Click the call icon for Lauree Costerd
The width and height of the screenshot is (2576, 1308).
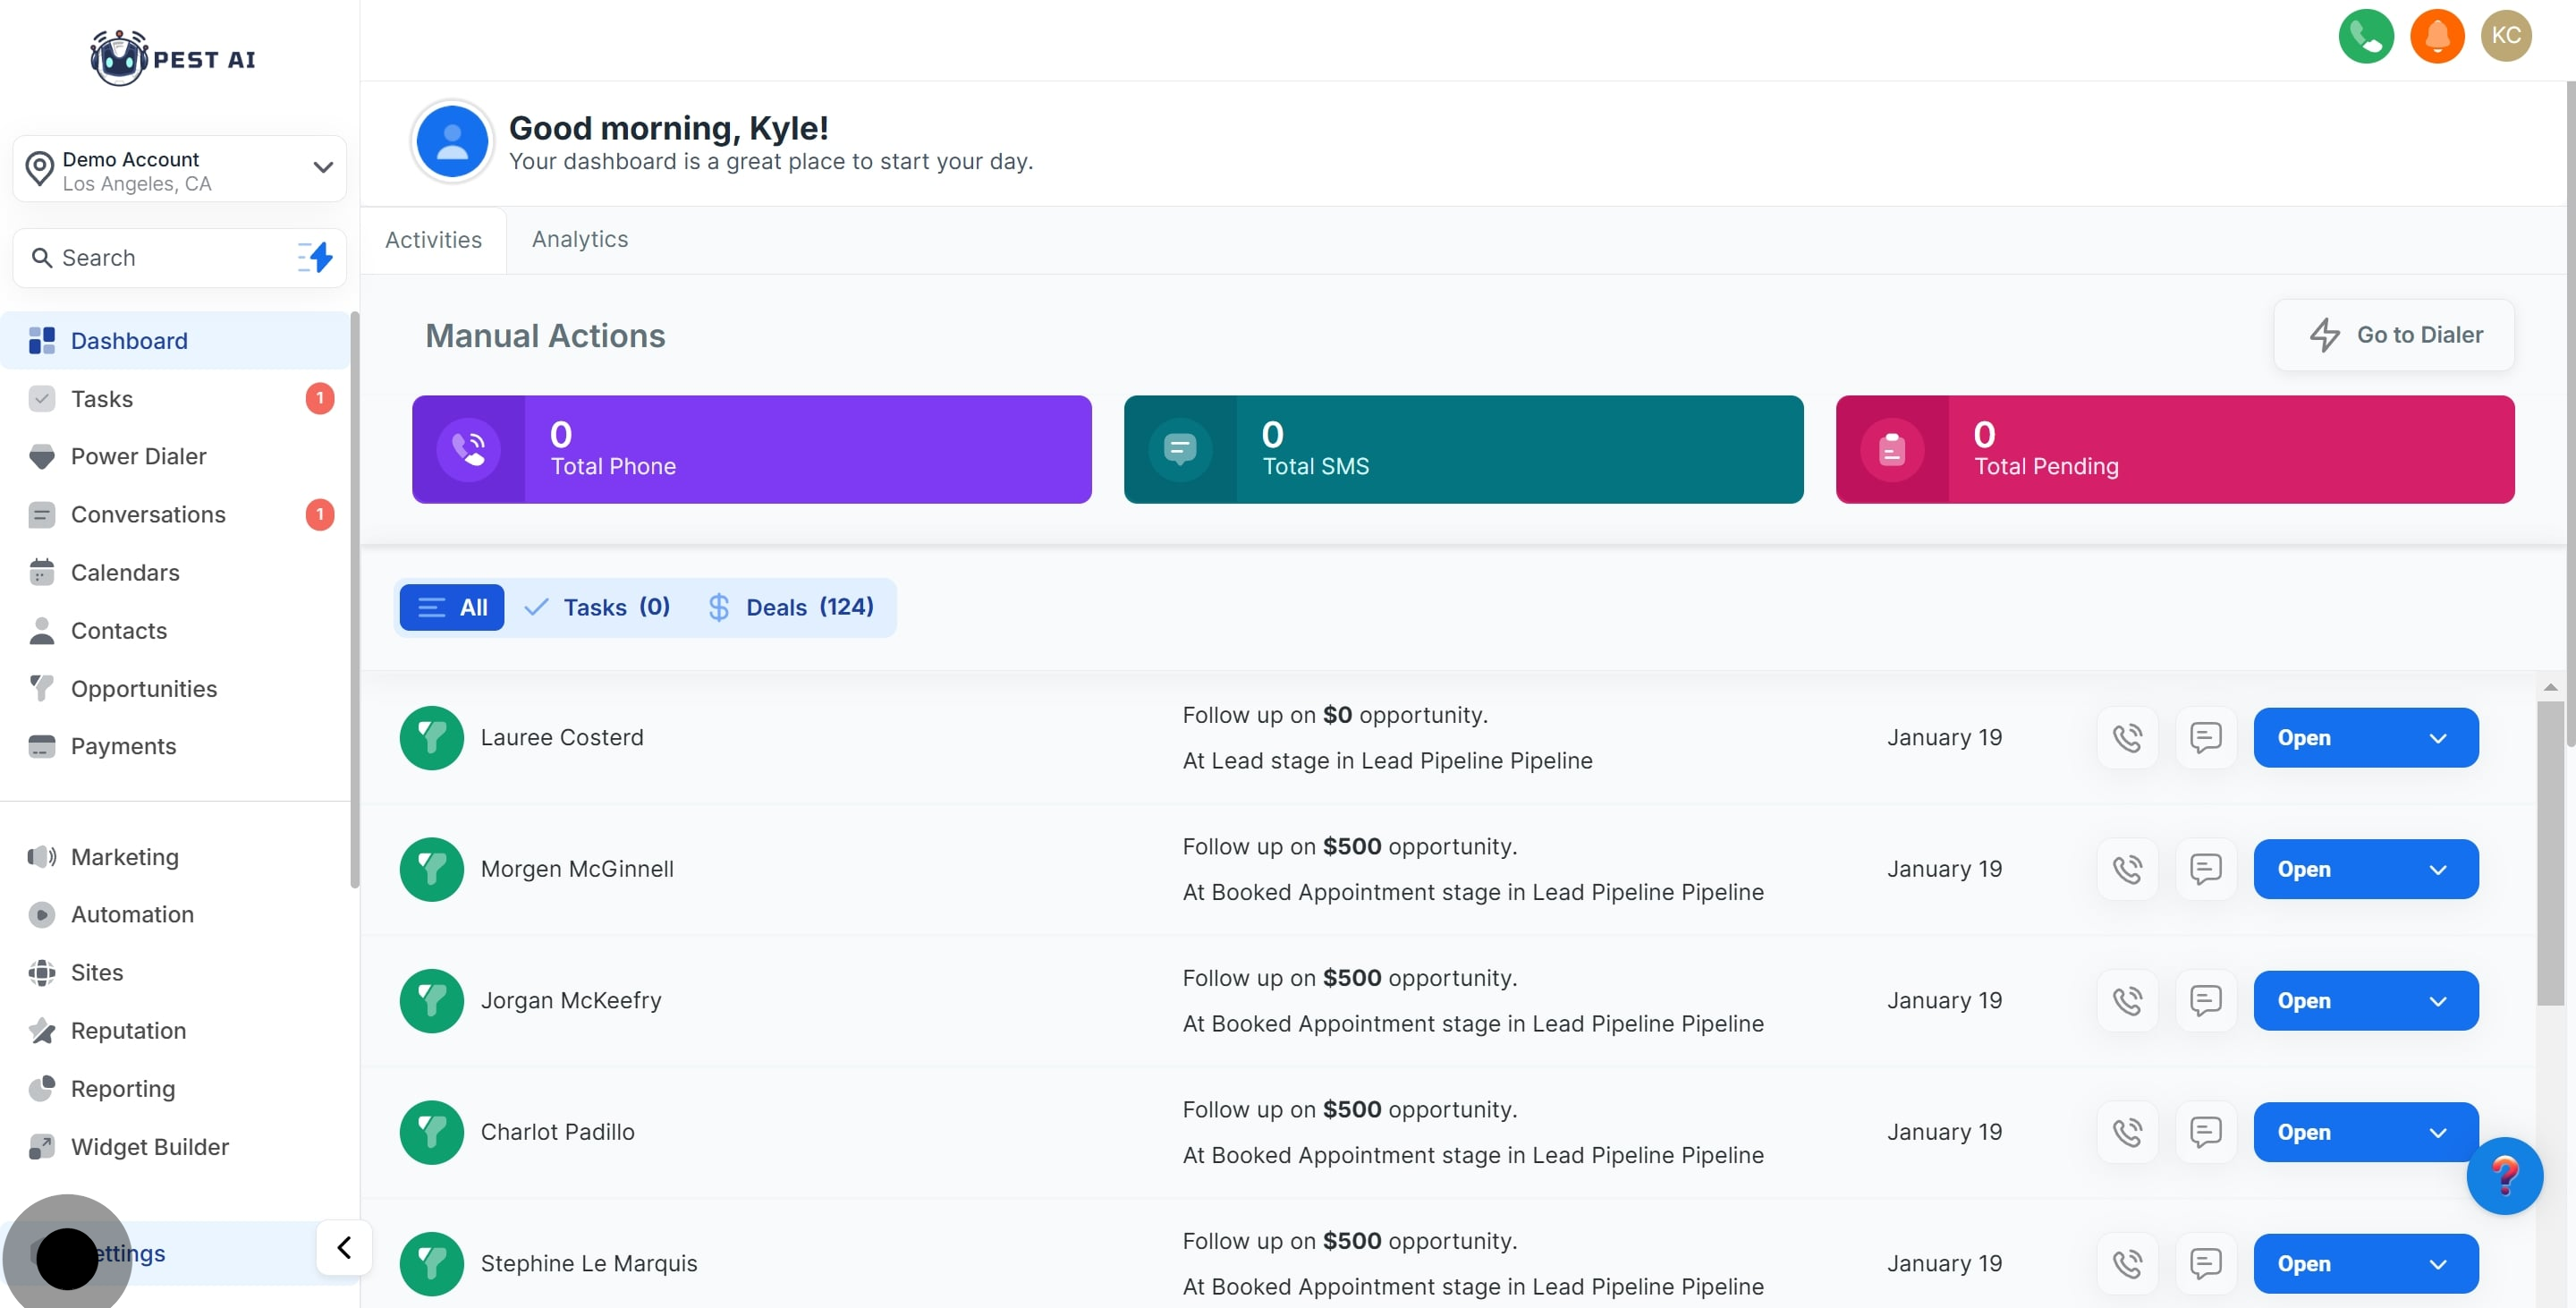(2127, 738)
